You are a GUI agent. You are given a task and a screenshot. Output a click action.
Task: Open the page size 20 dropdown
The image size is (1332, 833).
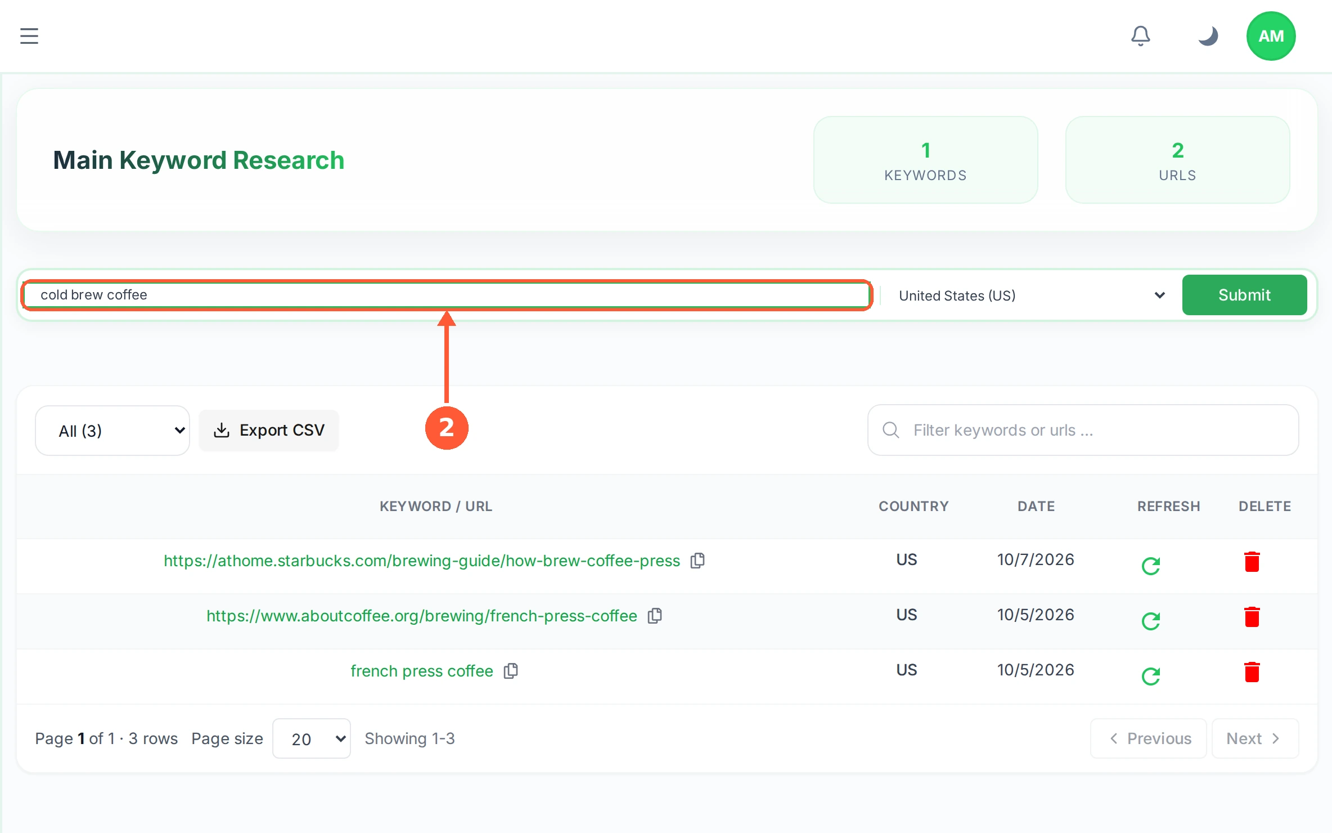tap(312, 738)
